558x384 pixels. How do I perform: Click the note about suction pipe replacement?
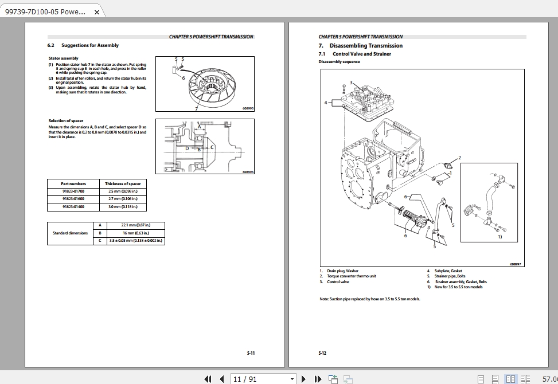[370, 299]
